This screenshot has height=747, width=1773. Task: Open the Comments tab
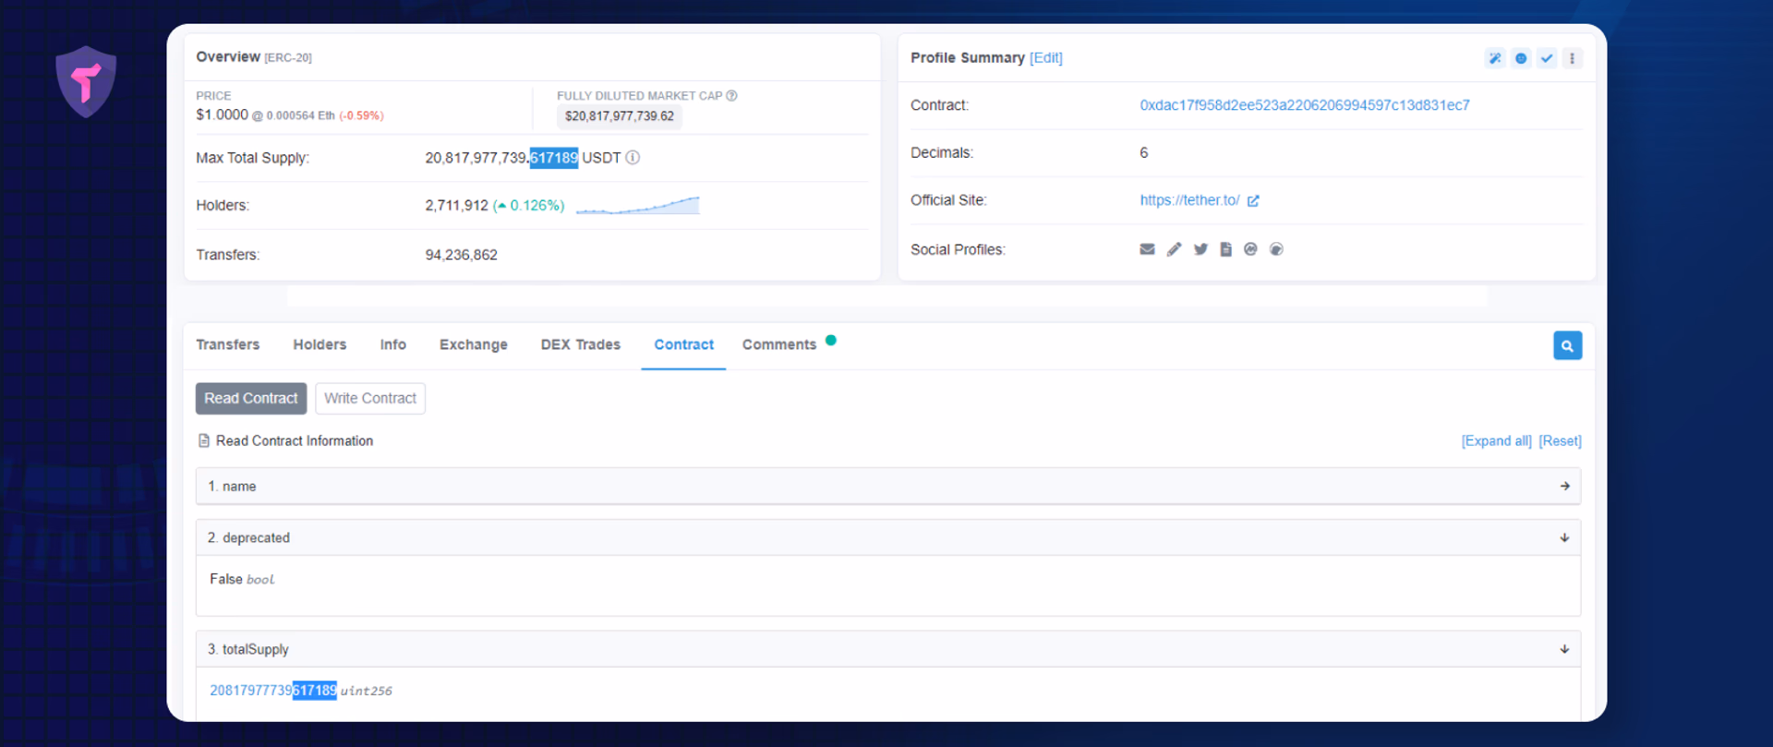pos(779,344)
